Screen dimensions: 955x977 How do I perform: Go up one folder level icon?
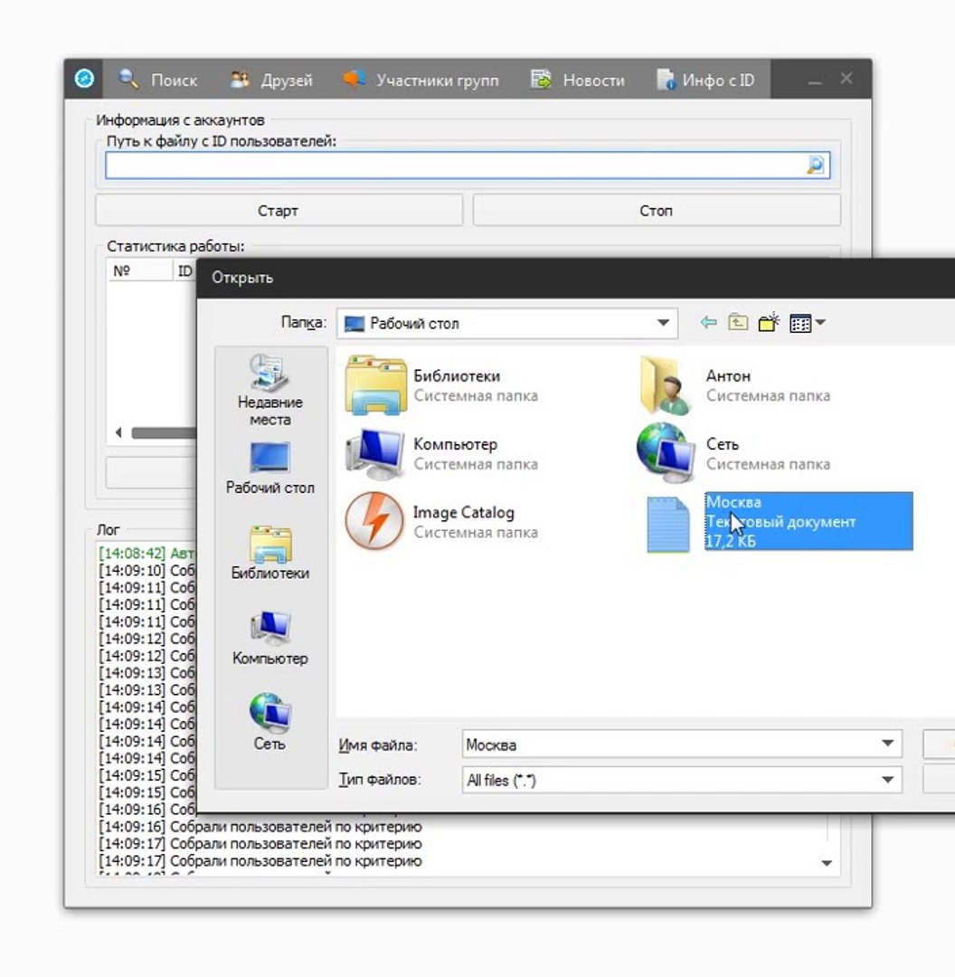[738, 322]
